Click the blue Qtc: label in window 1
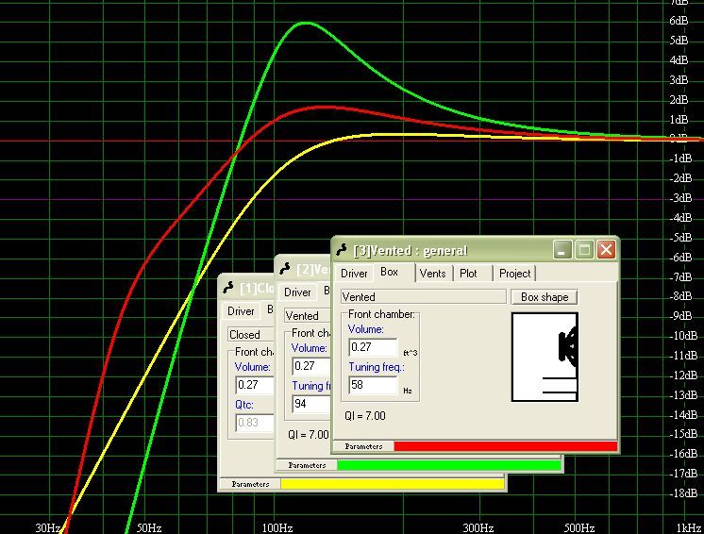Image resolution: width=704 pixels, height=534 pixels. tap(244, 405)
